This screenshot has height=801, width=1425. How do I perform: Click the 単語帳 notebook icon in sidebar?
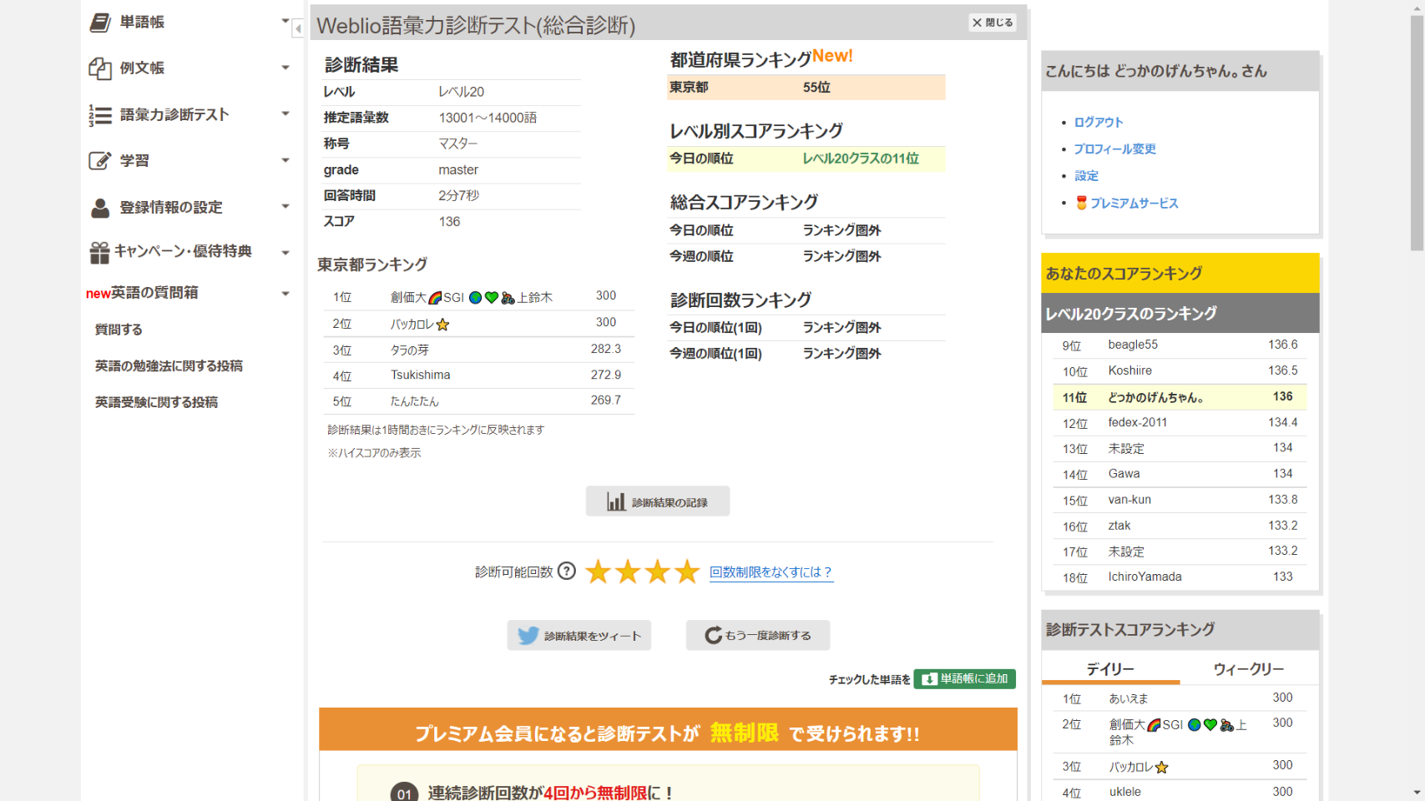tap(100, 23)
